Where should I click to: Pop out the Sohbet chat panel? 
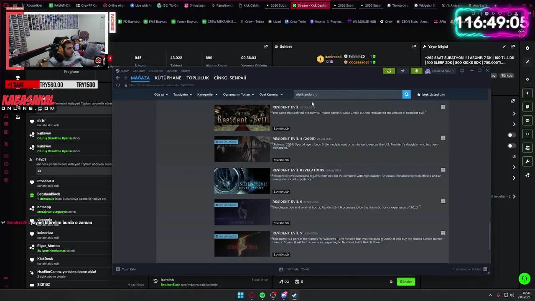pyautogui.click(x=414, y=47)
